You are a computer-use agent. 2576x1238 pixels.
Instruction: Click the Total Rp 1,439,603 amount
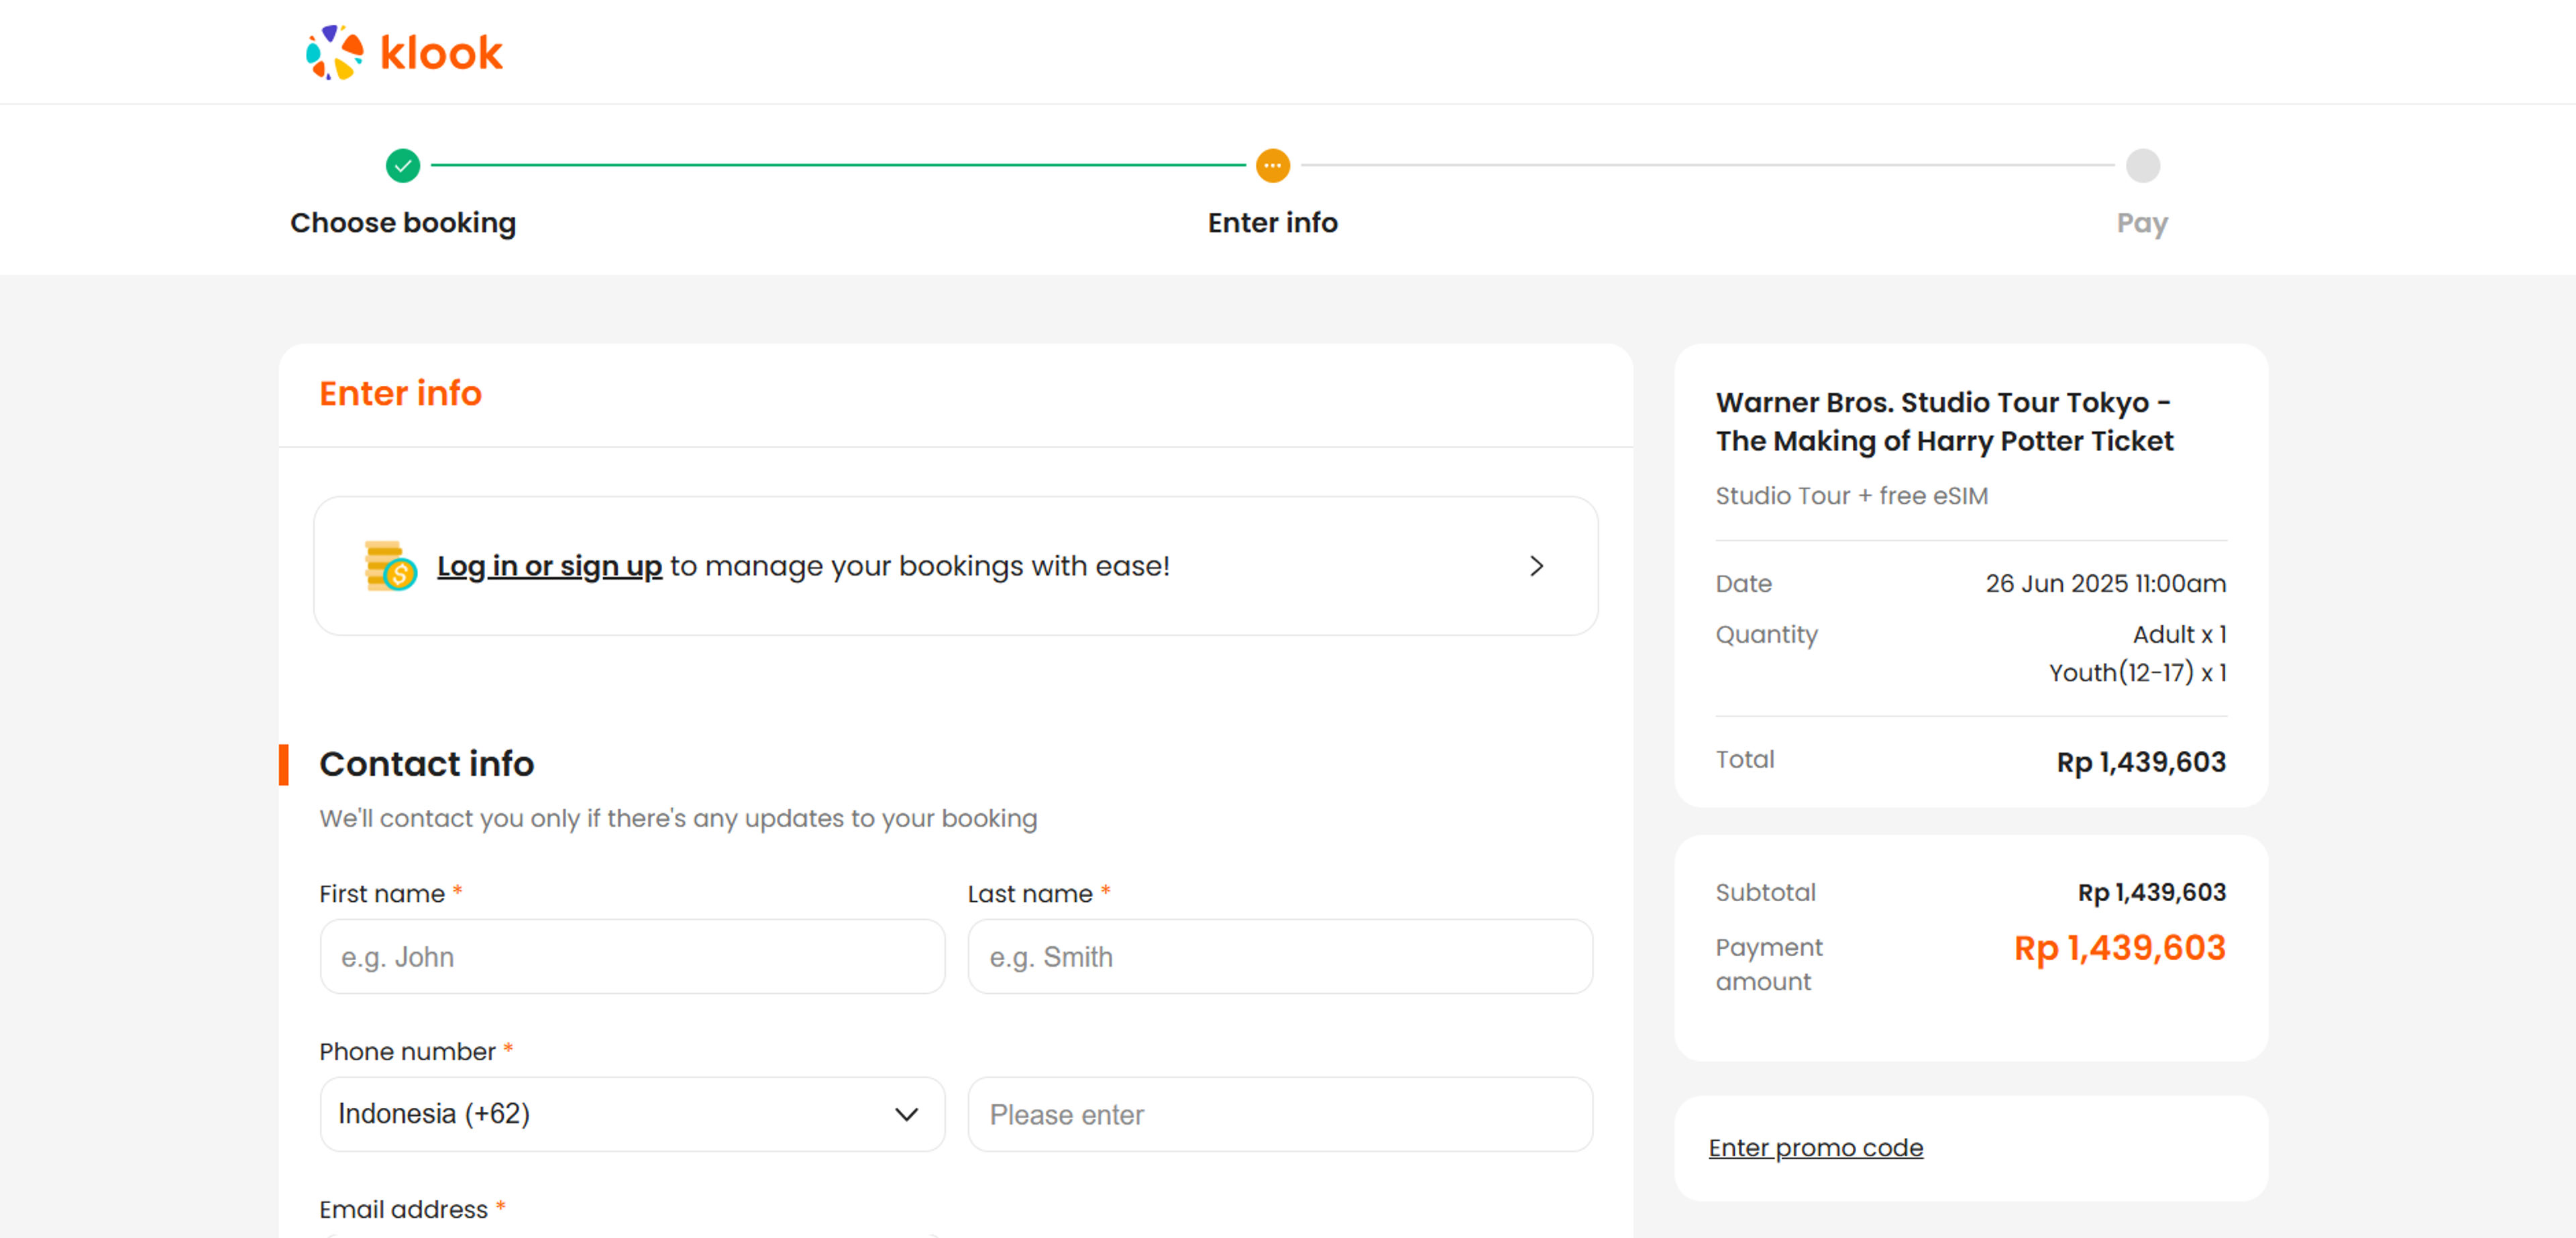[x=2141, y=762]
